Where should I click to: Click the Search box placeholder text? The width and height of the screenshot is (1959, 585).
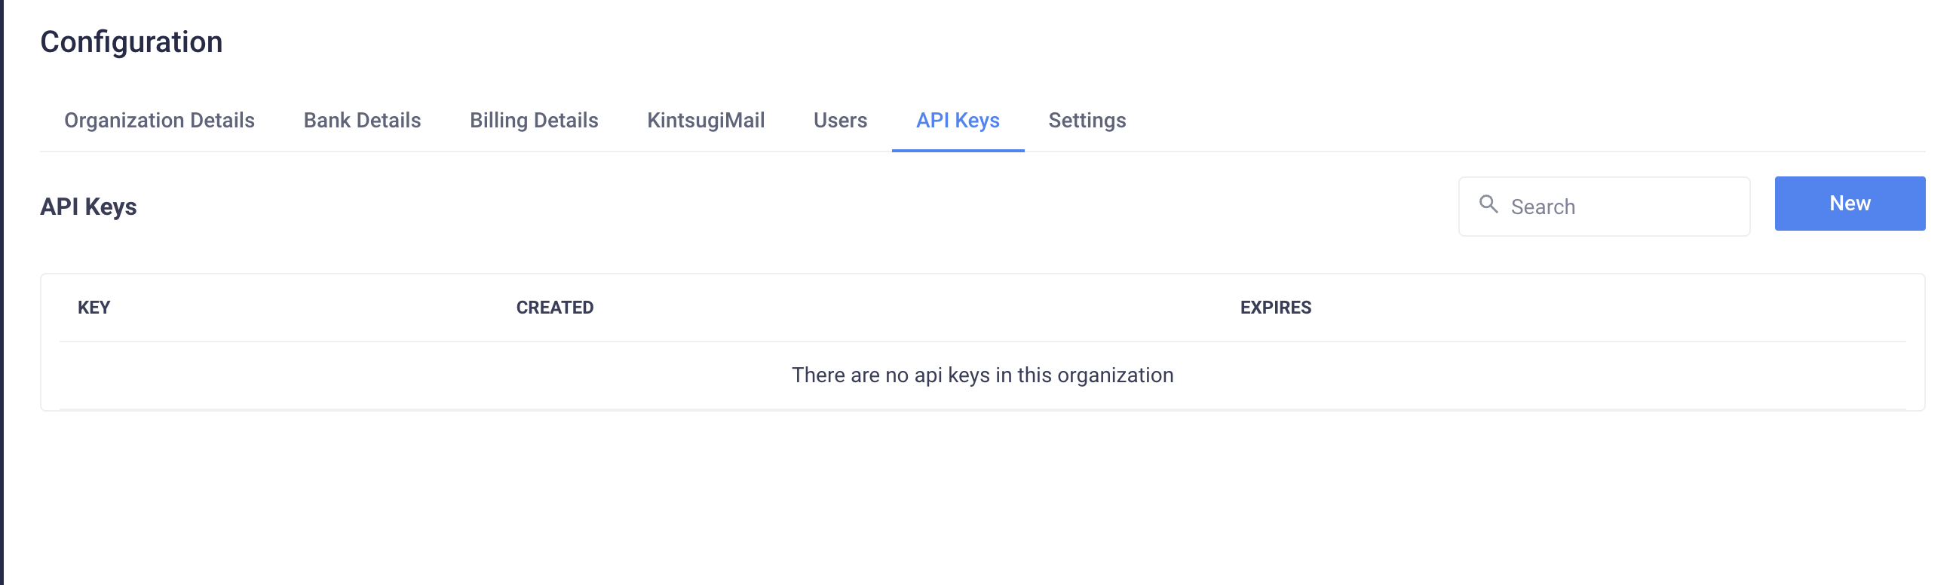[x=1542, y=206]
